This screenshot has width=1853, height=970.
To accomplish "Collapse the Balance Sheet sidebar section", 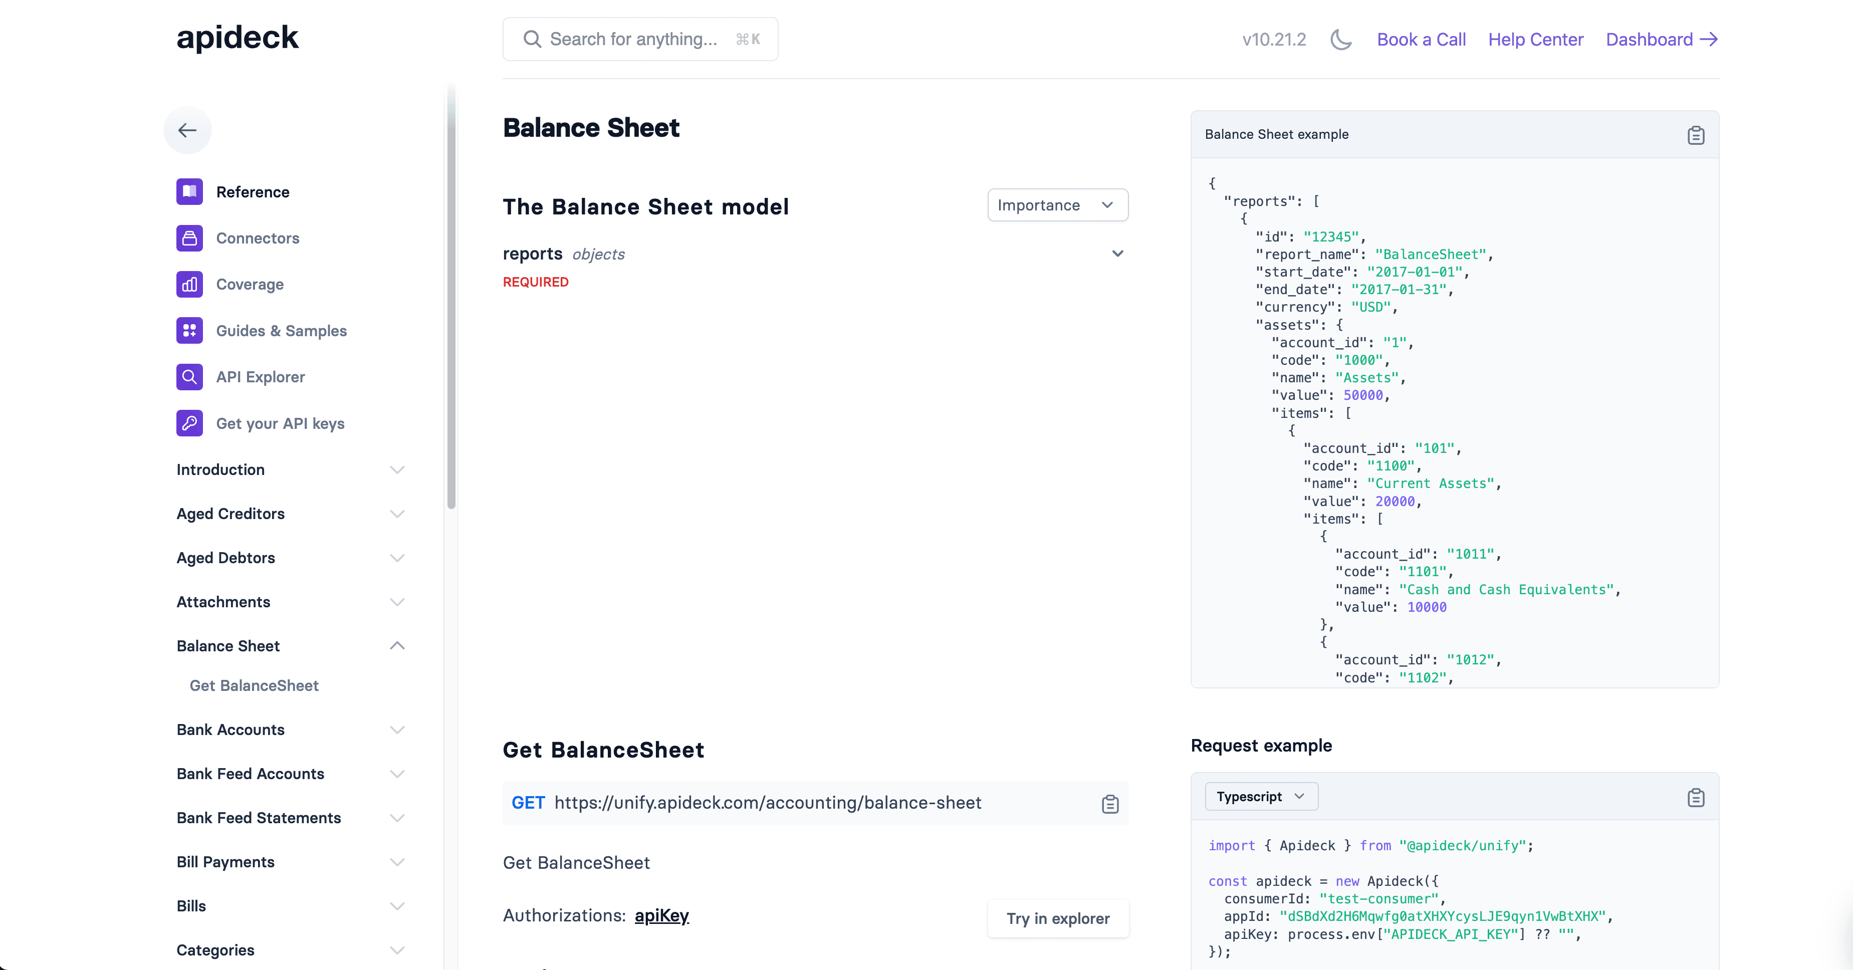I will click(397, 646).
